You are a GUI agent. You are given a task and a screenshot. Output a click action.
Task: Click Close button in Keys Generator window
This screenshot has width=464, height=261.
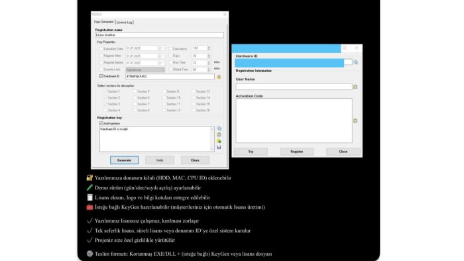click(x=195, y=160)
